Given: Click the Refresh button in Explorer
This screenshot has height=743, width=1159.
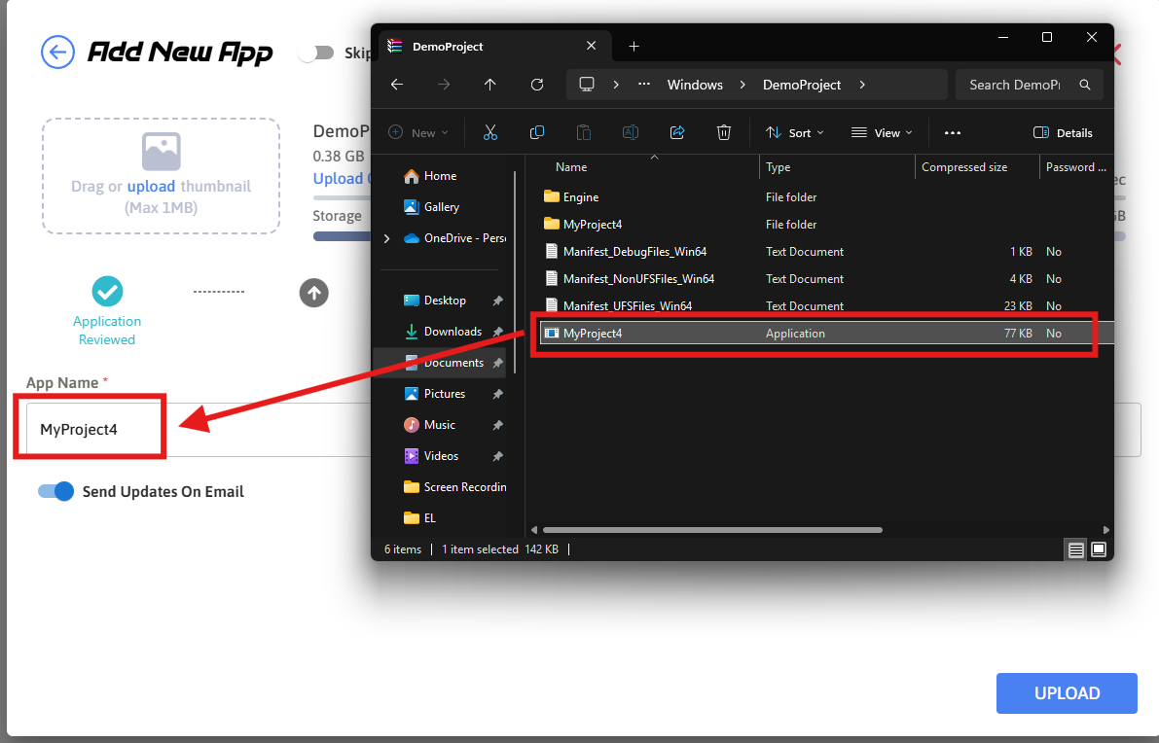Looking at the screenshot, I should tap(537, 85).
